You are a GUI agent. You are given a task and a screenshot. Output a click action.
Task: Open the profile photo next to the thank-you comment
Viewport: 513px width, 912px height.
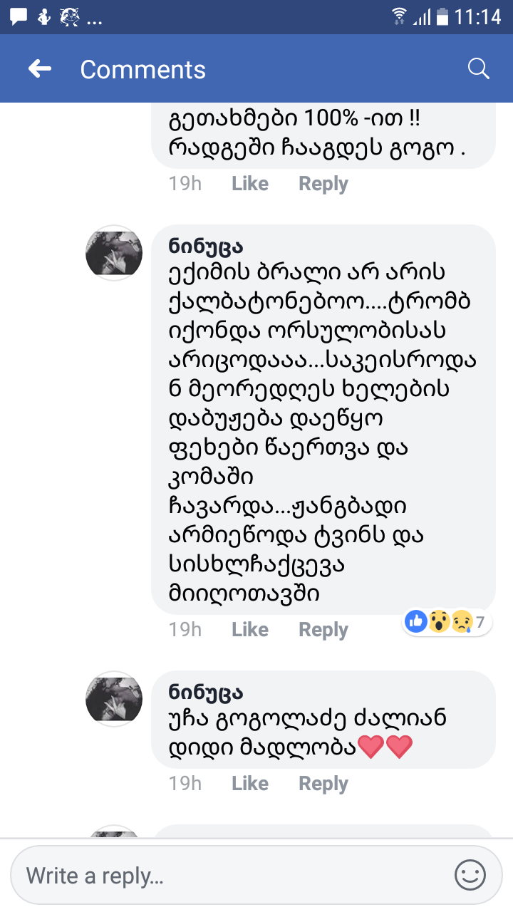[113, 699]
